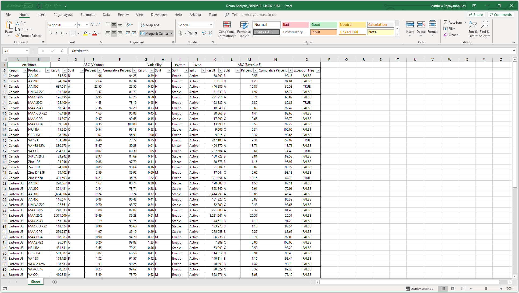Open the Cumulative Percent filter in column F
The height and width of the screenshot is (293, 519).
[135, 70]
